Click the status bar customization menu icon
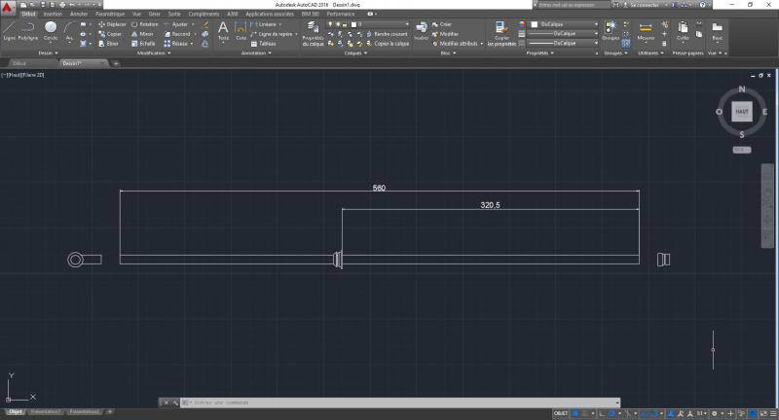779x420 pixels. pyautogui.click(x=773, y=413)
